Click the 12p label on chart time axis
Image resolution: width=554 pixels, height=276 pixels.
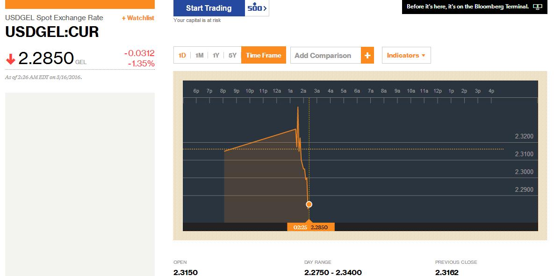point(438,91)
